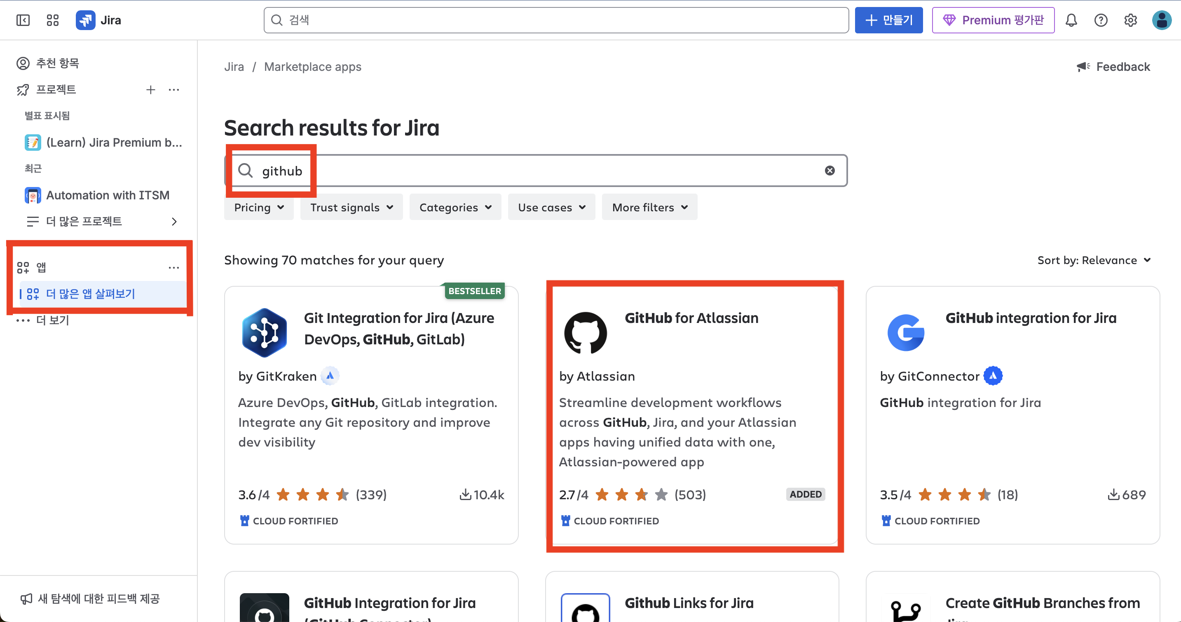The width and height of the screenshot is (1181, 622).
Task: Collapse the left sidebar panel icon
Action: tap(23, 20)
